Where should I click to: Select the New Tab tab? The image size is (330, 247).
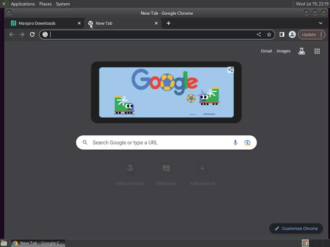coord(123,23)
